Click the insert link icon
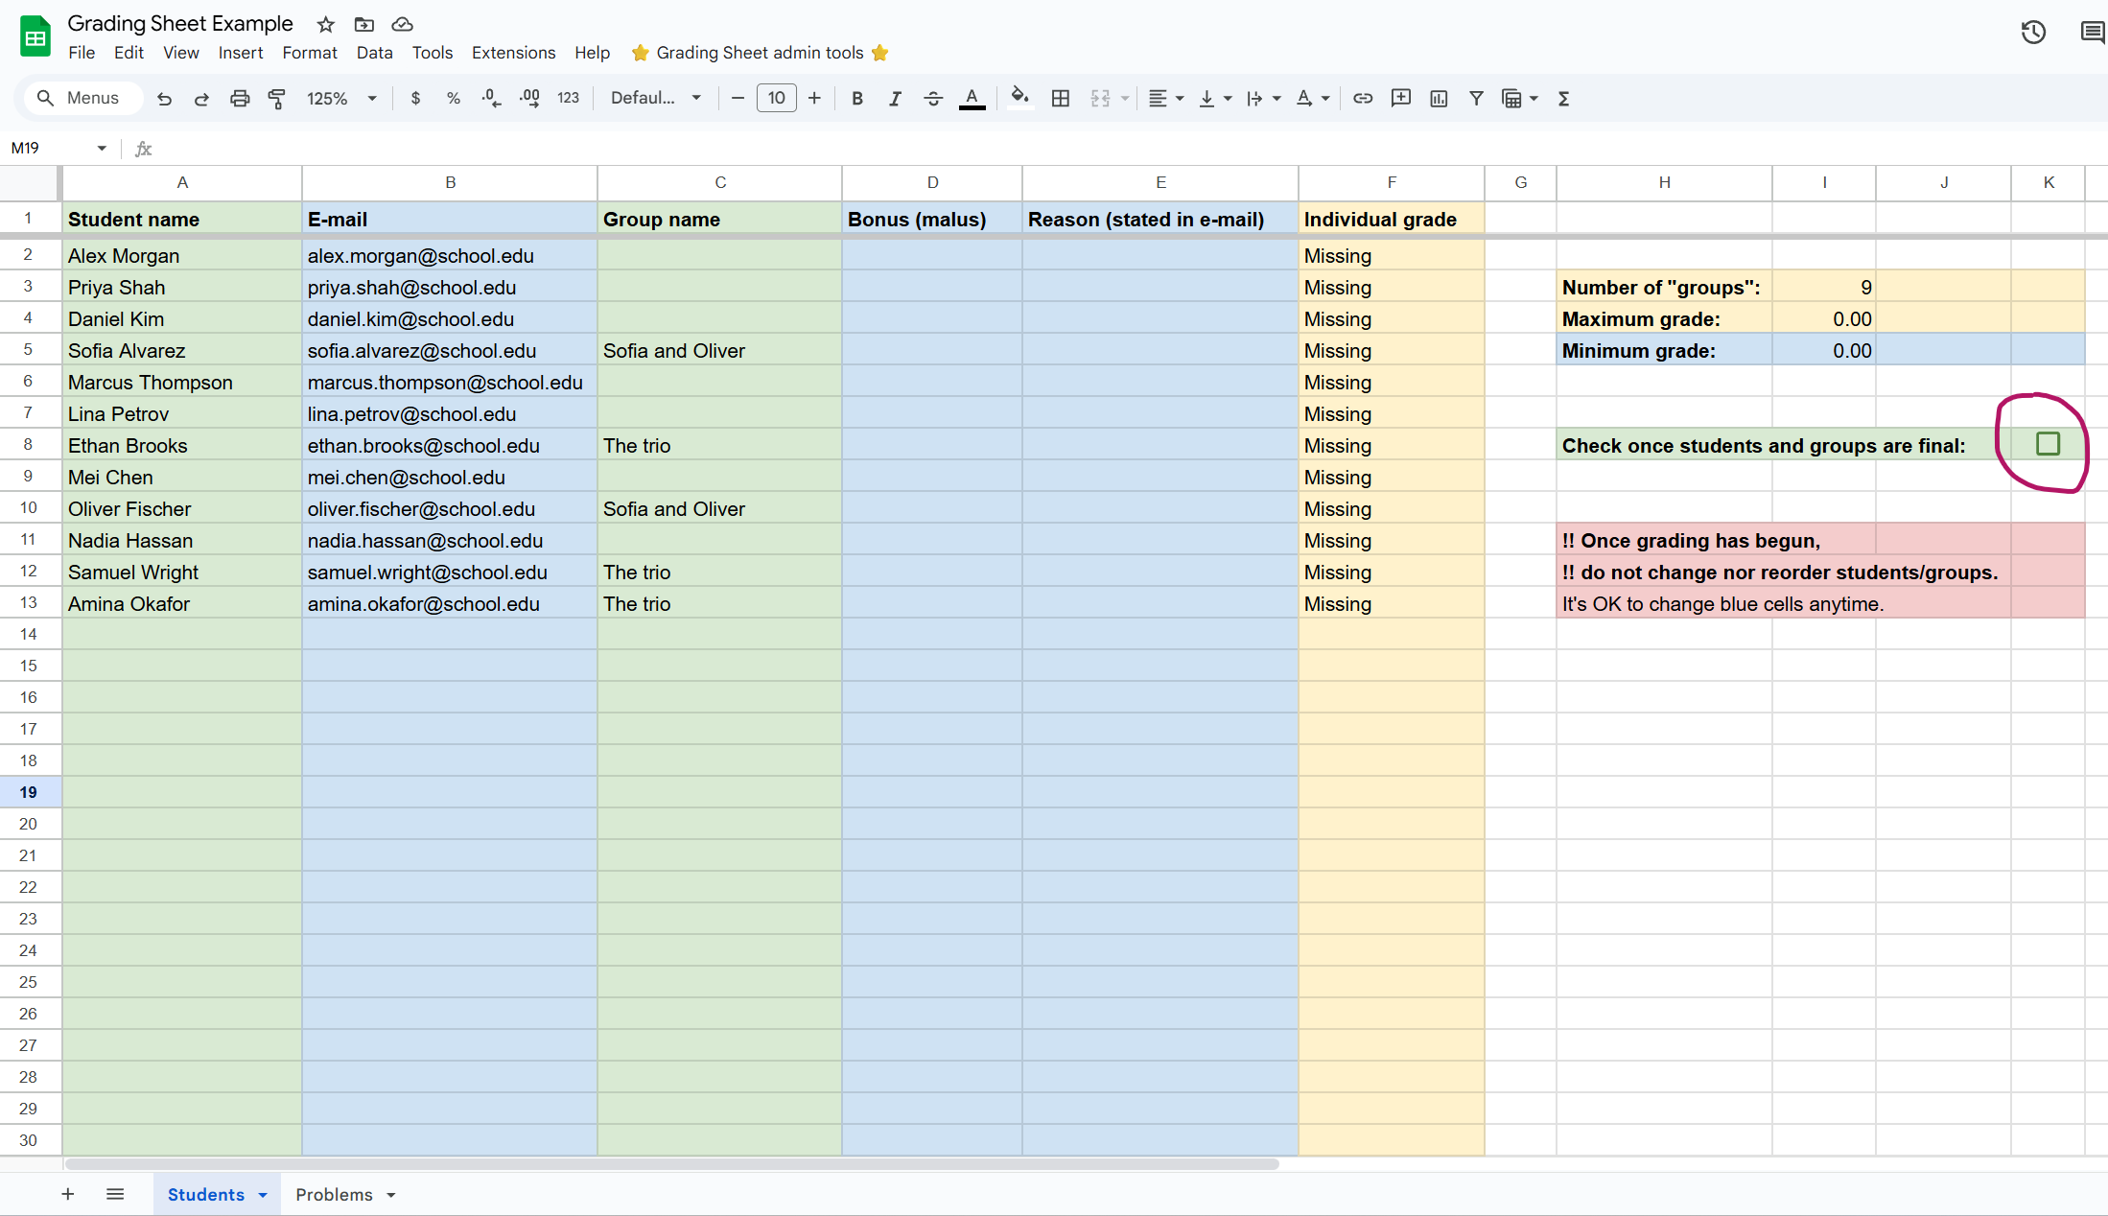This screenshot has height=1216, width=2108. pos(1362,98)
